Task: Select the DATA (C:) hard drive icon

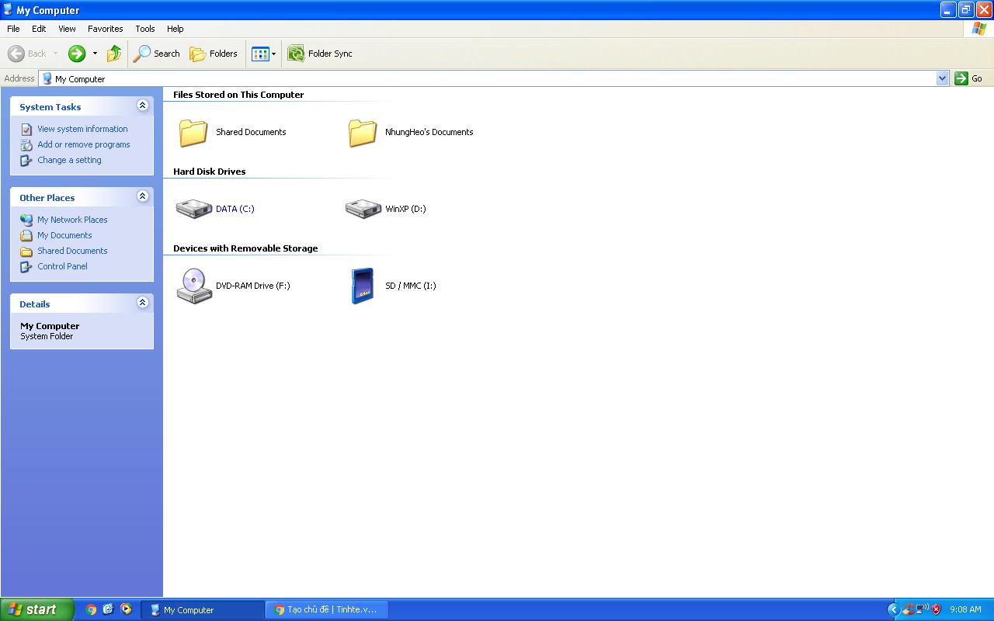Action: pos(193,208)
